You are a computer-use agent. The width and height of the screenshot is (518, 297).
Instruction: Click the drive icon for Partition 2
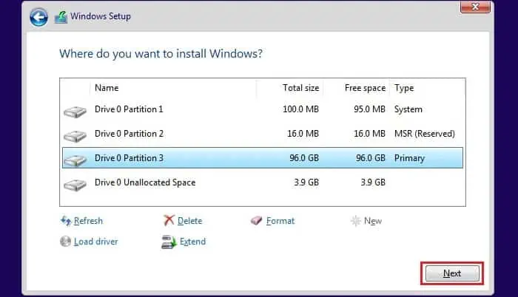pos(75,136)
